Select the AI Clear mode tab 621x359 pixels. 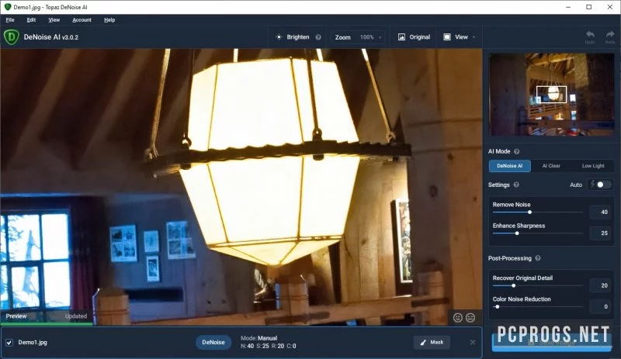pyautogui.click(x=551, y=166)
